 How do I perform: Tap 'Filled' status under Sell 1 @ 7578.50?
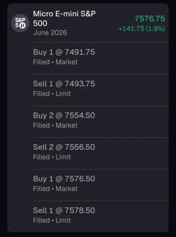[x=41, y=220]
